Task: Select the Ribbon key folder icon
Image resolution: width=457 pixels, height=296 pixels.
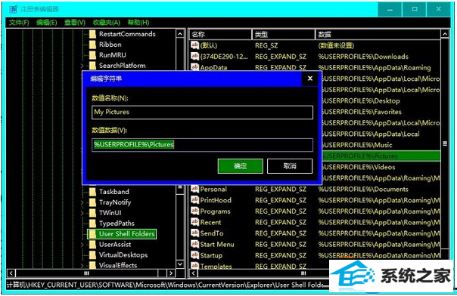Action: [92, 45]
